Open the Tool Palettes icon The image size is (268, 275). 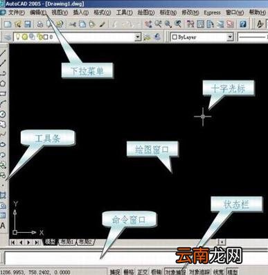click(x=211, y=24)
